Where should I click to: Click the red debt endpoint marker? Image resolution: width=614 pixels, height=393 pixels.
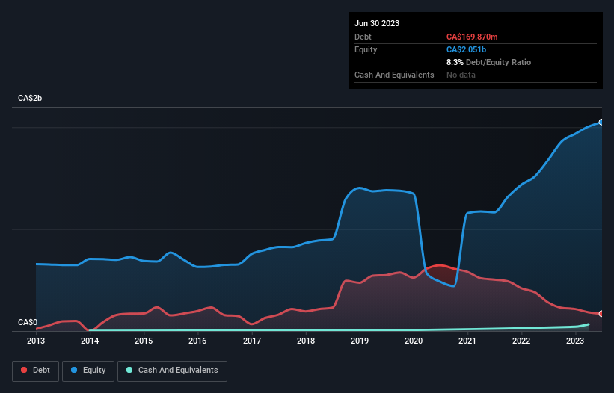[x=601, y=314]
